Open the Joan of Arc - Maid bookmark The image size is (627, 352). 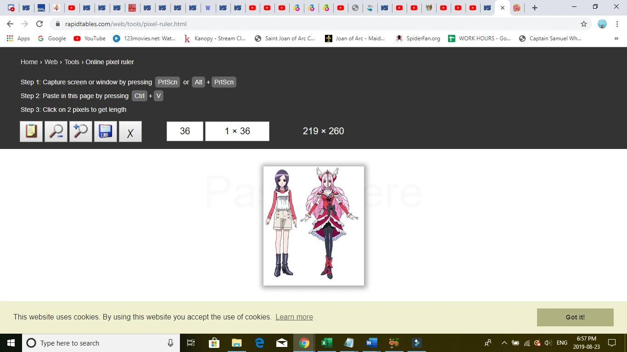355,38
